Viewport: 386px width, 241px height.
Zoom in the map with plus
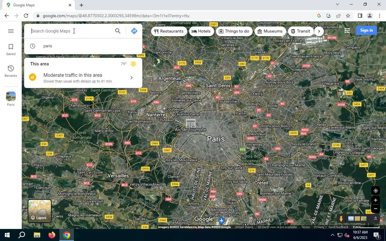pyautogui.click(x=375, y=200)
